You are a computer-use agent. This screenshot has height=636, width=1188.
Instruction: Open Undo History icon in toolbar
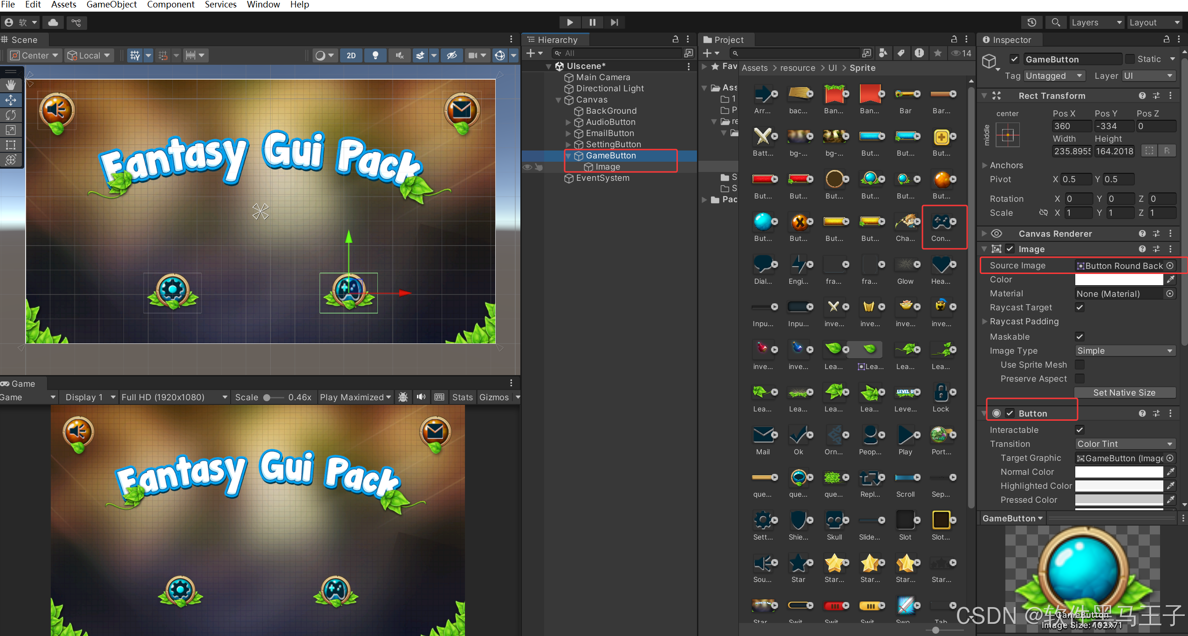(x=1031, y=22)
